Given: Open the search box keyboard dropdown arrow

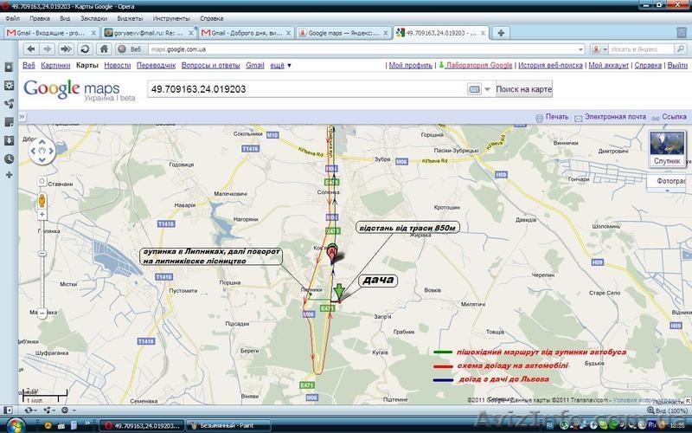Looking at the screenshot, I should point(487,89).
